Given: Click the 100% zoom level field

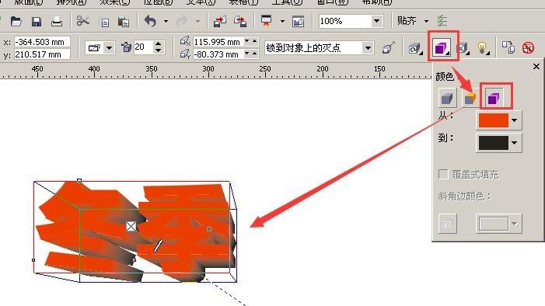Looking at the screenshot, I should click(x=344, y=21).
